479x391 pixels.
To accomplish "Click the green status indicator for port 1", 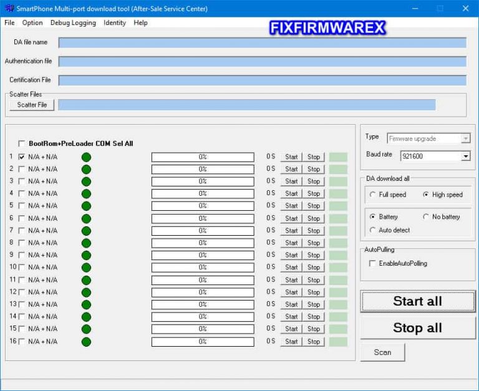I will pos(87,157).
